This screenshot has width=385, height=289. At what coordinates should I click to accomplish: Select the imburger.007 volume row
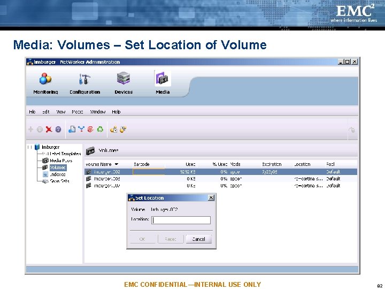[x=221, y=186]
